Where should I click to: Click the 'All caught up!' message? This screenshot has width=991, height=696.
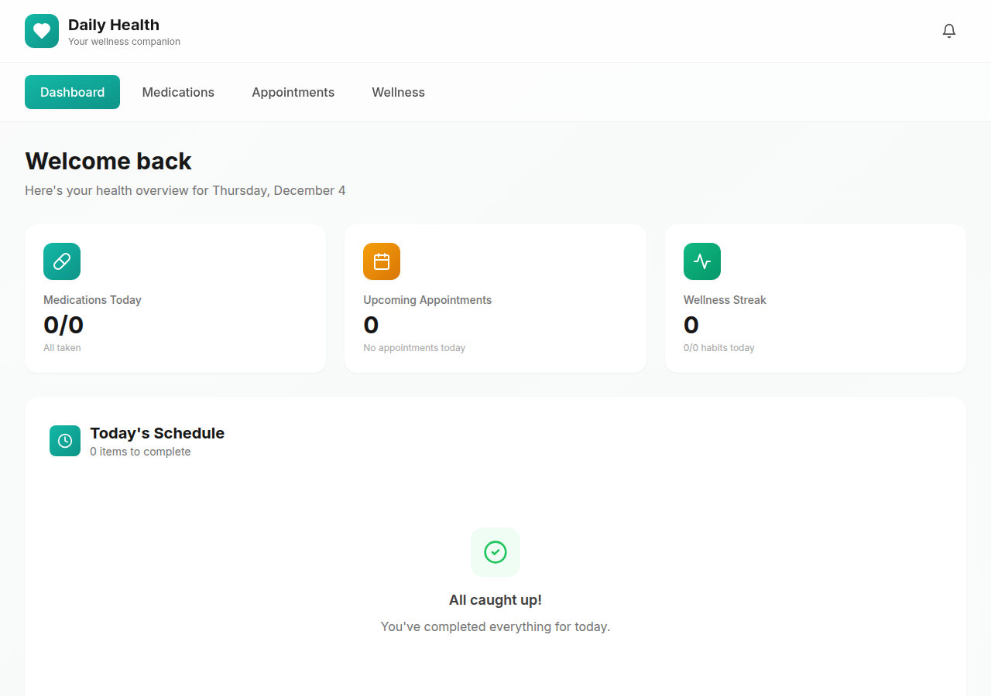point(495,600)
